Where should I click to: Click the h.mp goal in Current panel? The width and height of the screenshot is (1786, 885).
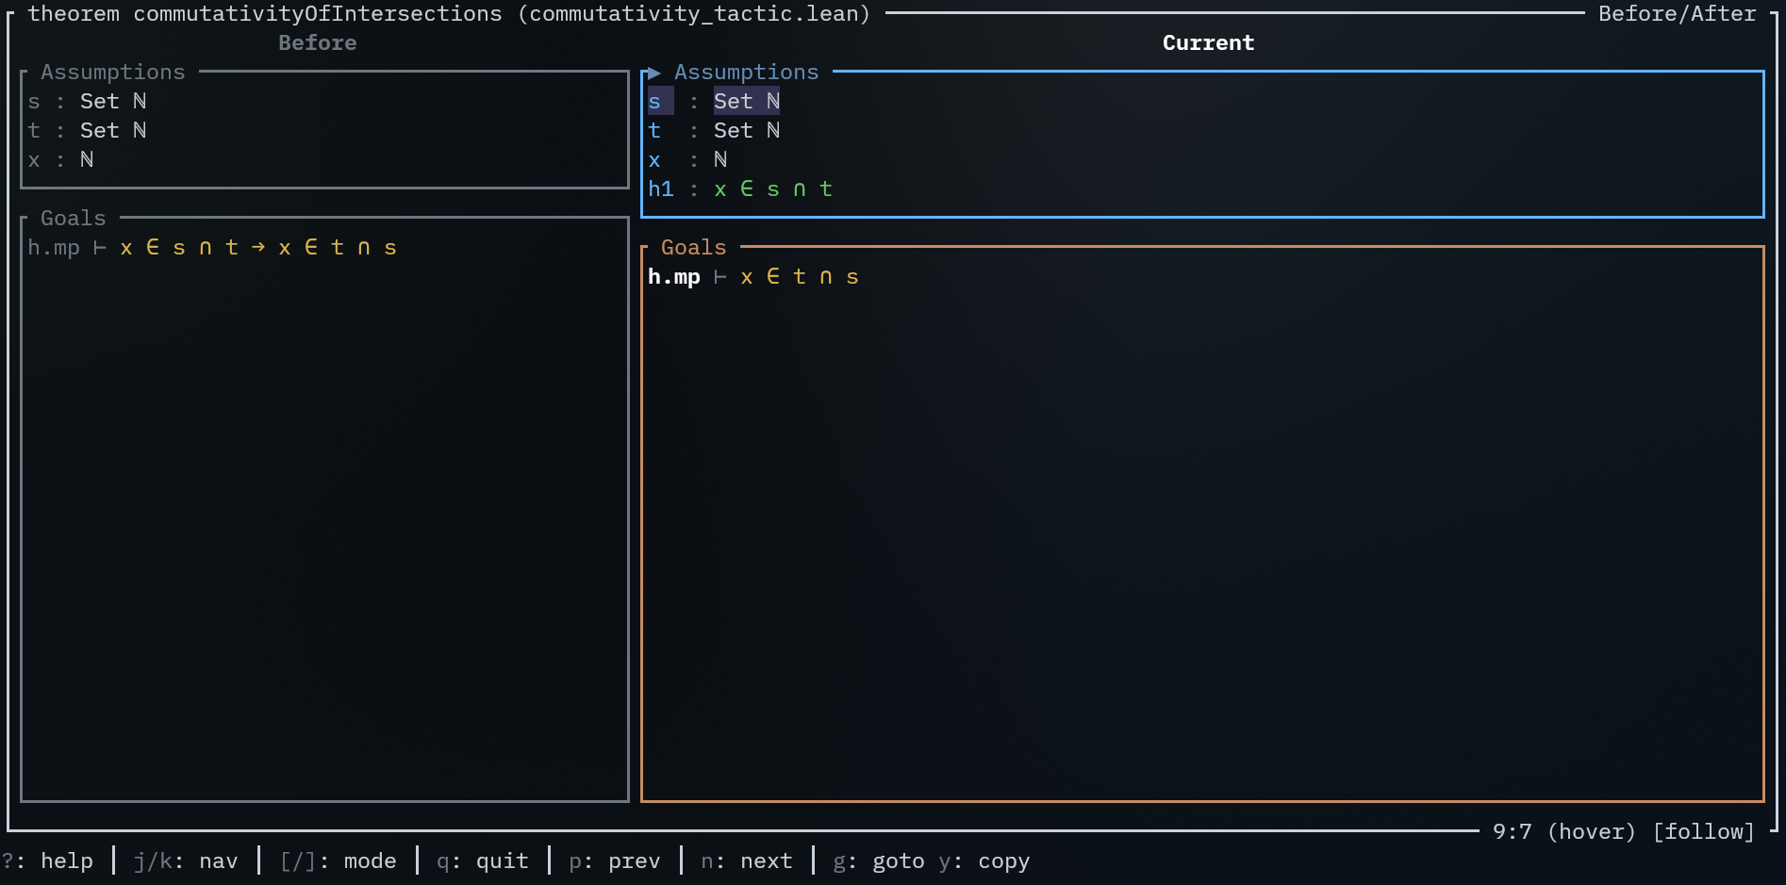[673, 277]
